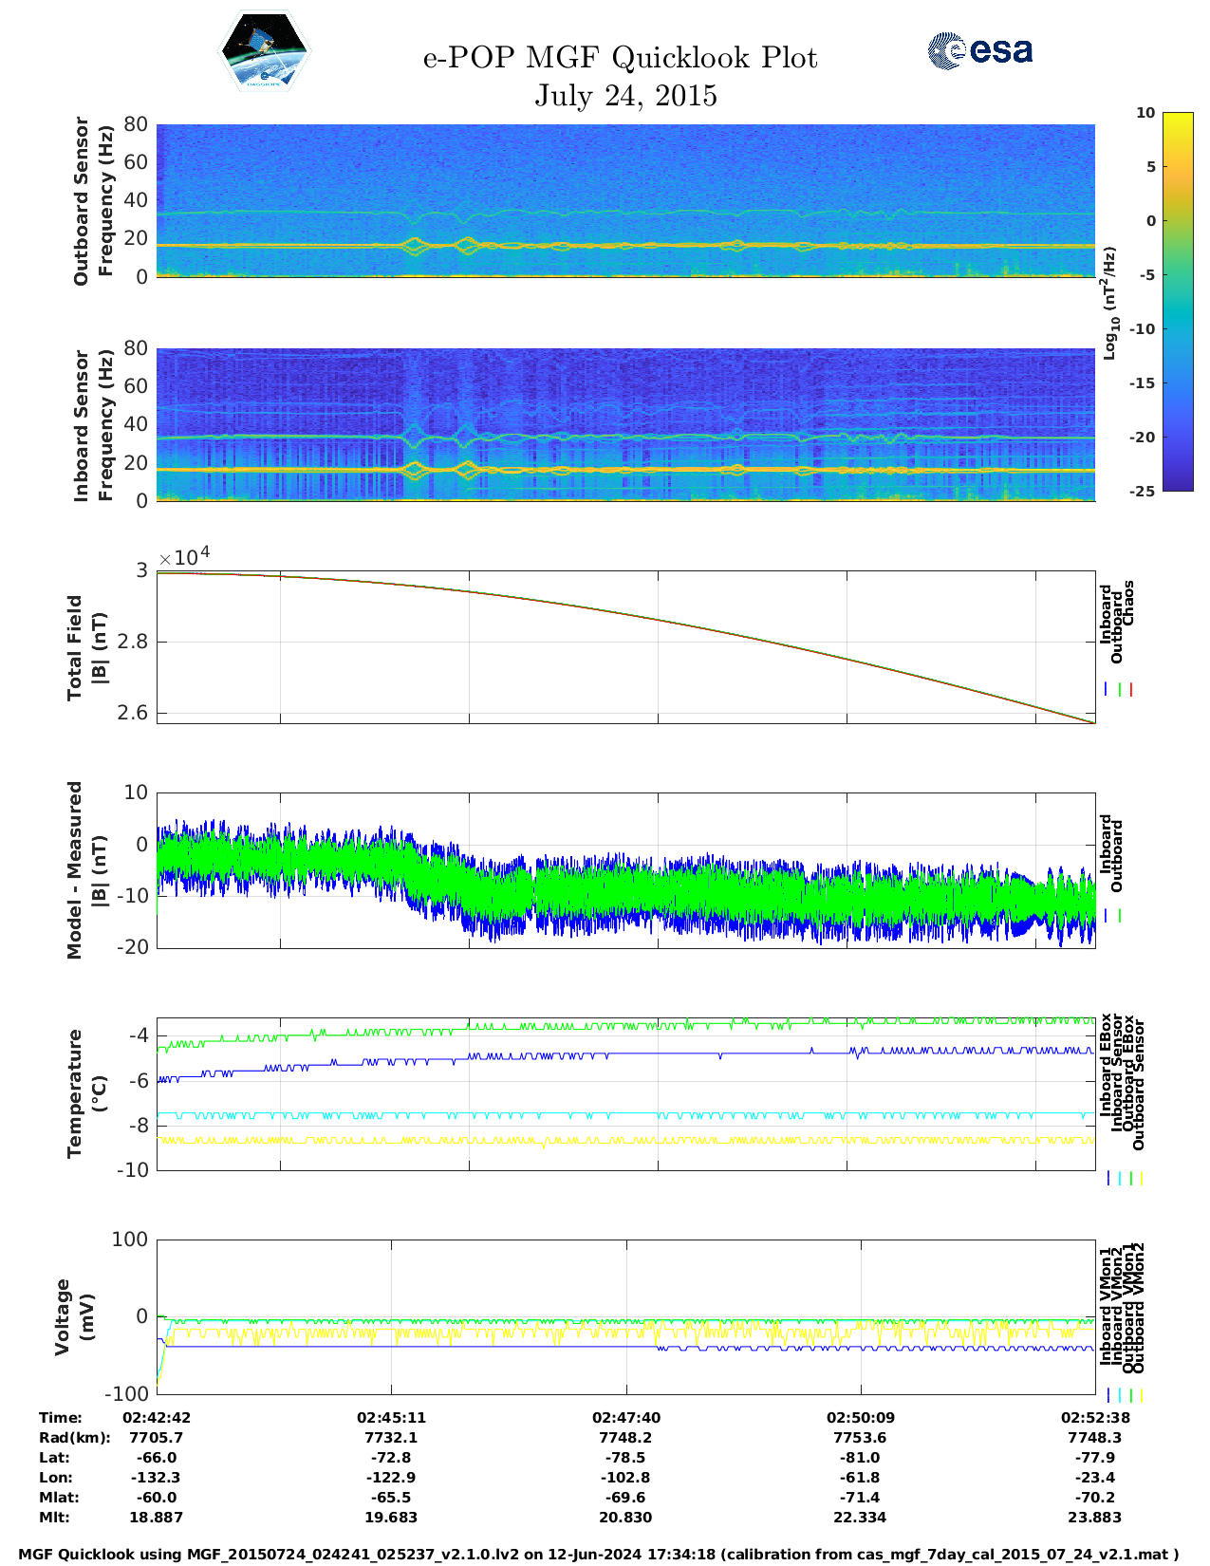Click the MGF Quicklook footer file text
The height and width of the screenshot is (1566, 1210).
(599, 1555)
